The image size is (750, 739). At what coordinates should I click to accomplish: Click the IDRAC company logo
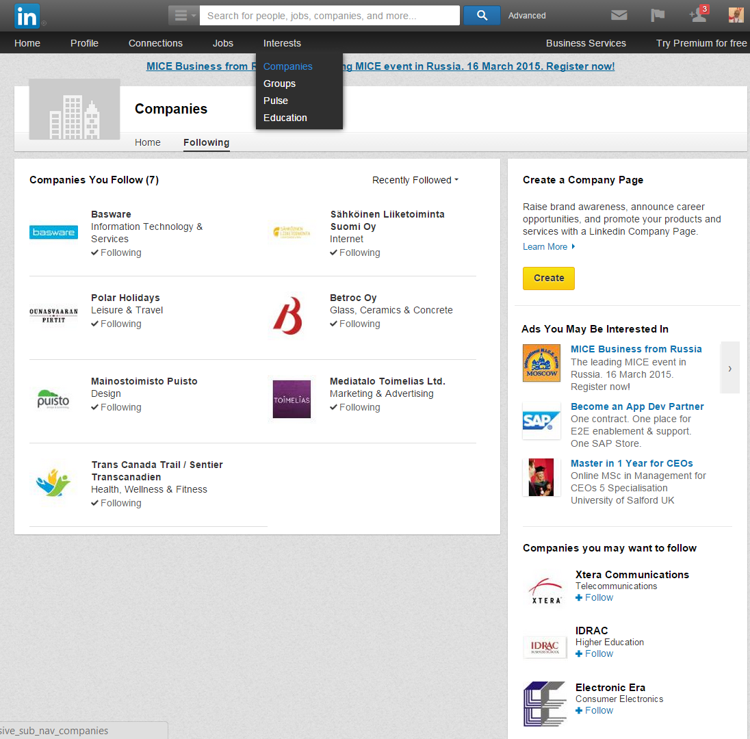pyautogui.click(x=545, y=647)
